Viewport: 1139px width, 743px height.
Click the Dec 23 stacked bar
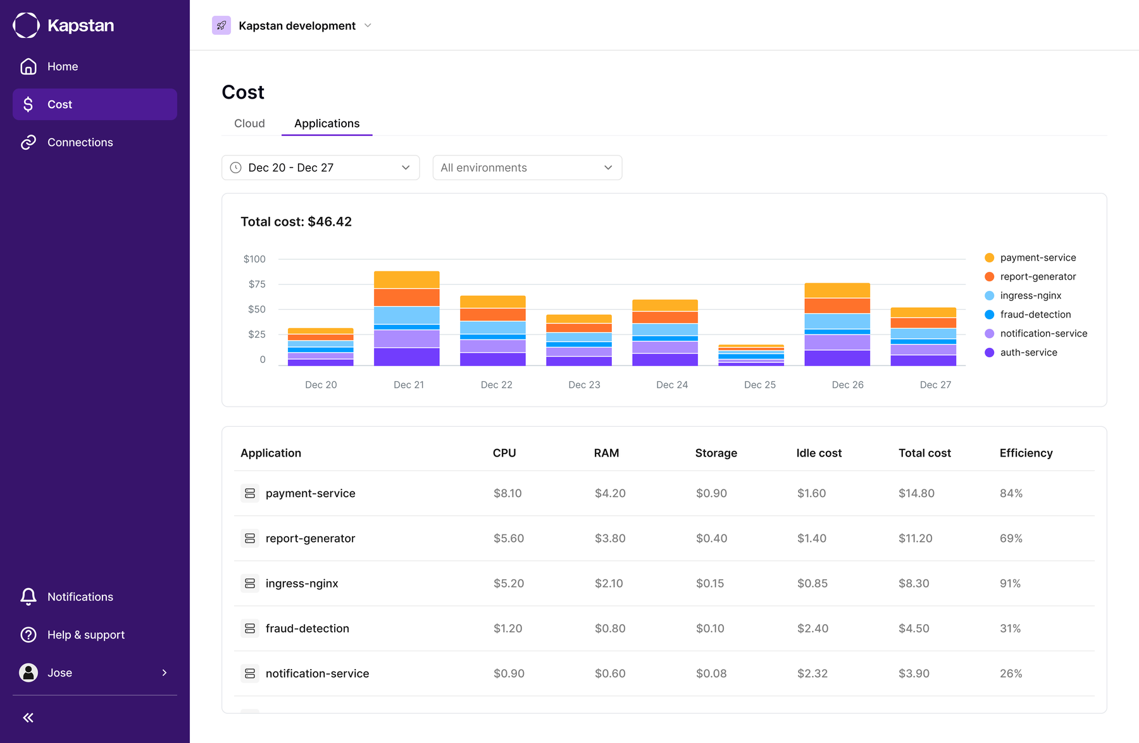(x=579, y=340)
